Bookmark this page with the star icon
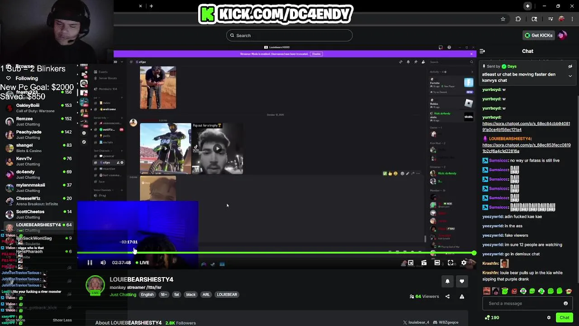This screenshot has width=579, height=326. click(x=503, y=19)
